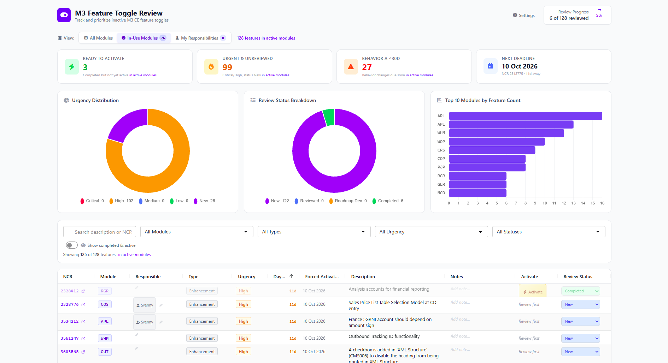Open the All Urgency filter dropdown
Viewport: 668px width, 363px height.
(431, 232)
